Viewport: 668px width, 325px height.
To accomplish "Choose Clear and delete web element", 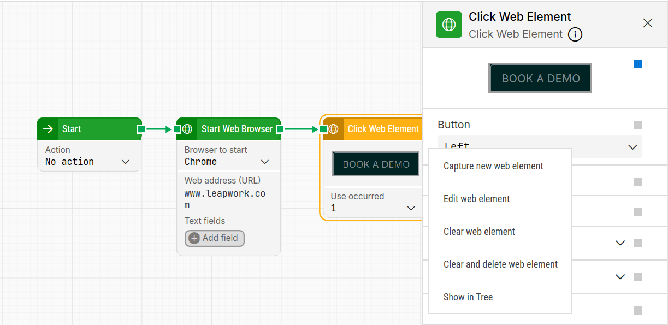I will click(500, 264).
